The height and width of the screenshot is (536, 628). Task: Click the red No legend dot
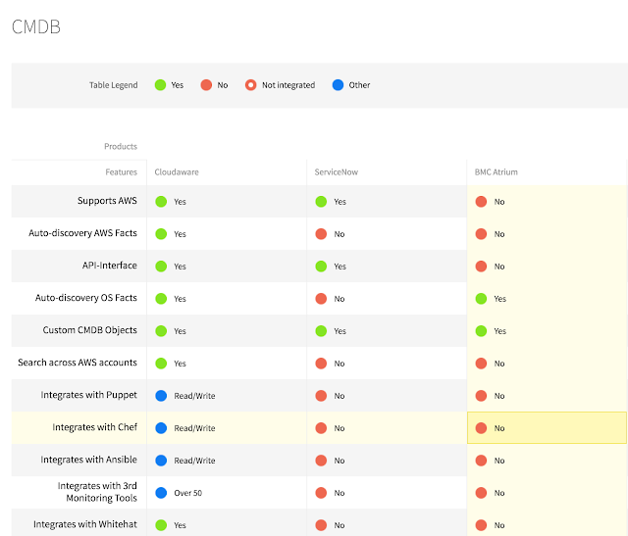206,85
